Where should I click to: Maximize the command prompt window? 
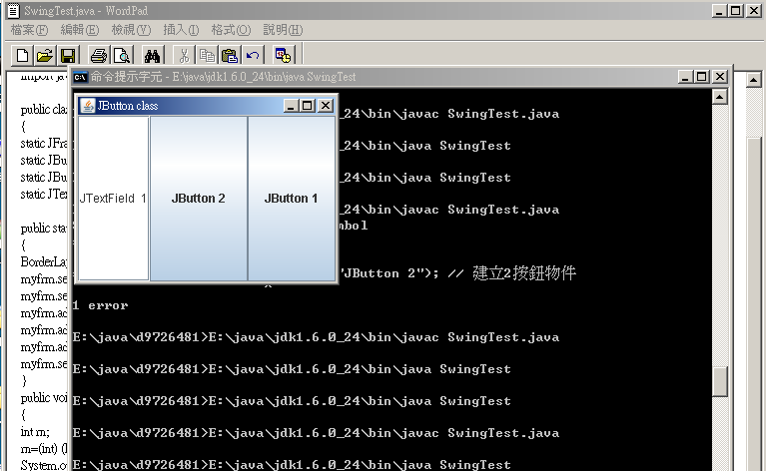(702, 77)
